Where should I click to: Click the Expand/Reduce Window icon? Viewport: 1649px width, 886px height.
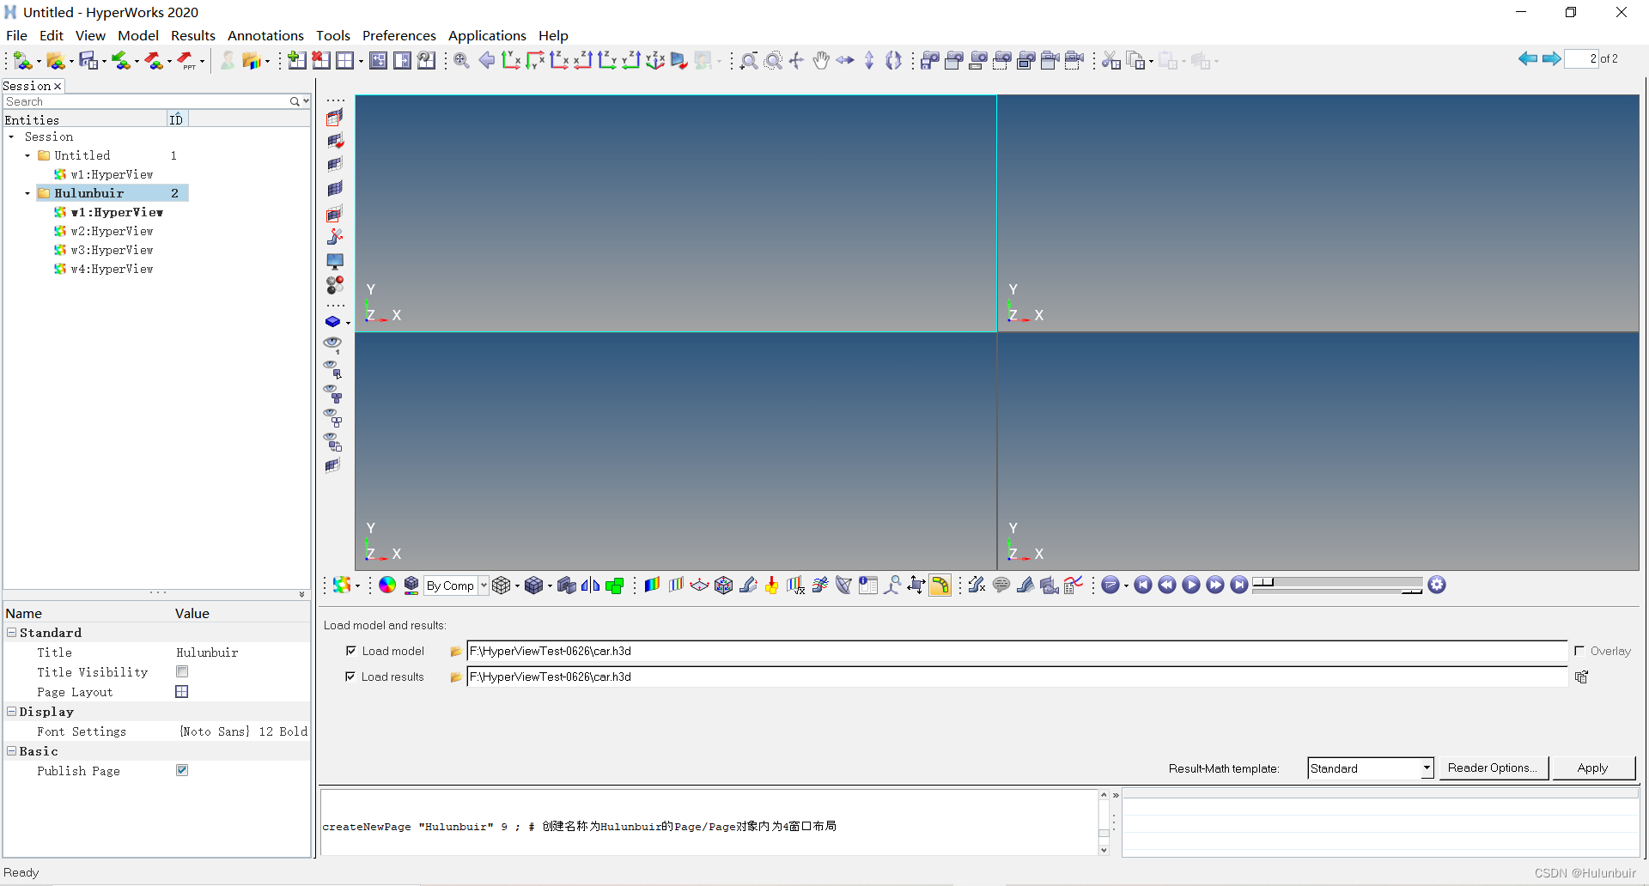point(378,60)
